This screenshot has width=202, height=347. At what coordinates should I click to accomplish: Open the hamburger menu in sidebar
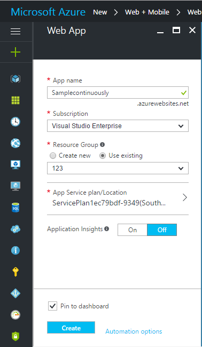coord(15,31)
